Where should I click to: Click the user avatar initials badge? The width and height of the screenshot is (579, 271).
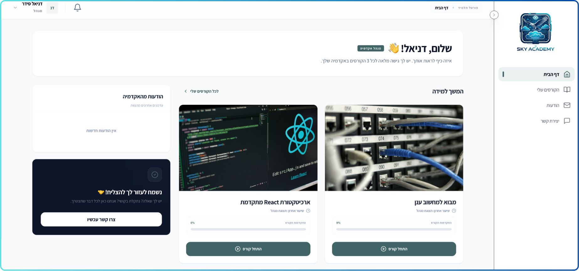(x=52, y=8)
